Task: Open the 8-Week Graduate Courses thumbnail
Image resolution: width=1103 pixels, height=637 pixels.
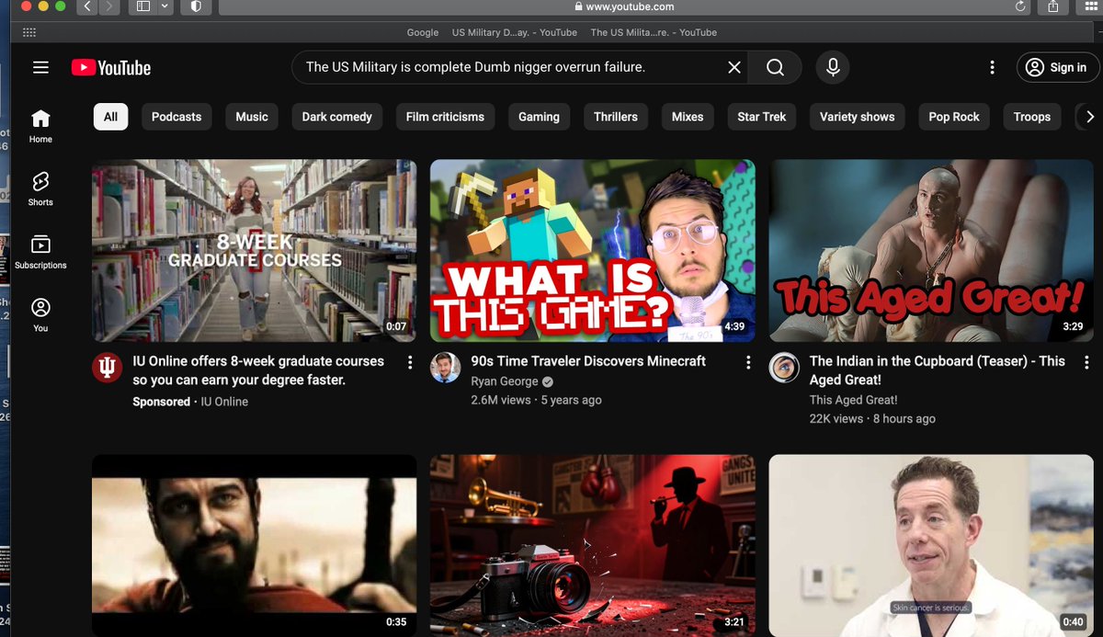Action: tap(254, 251)
